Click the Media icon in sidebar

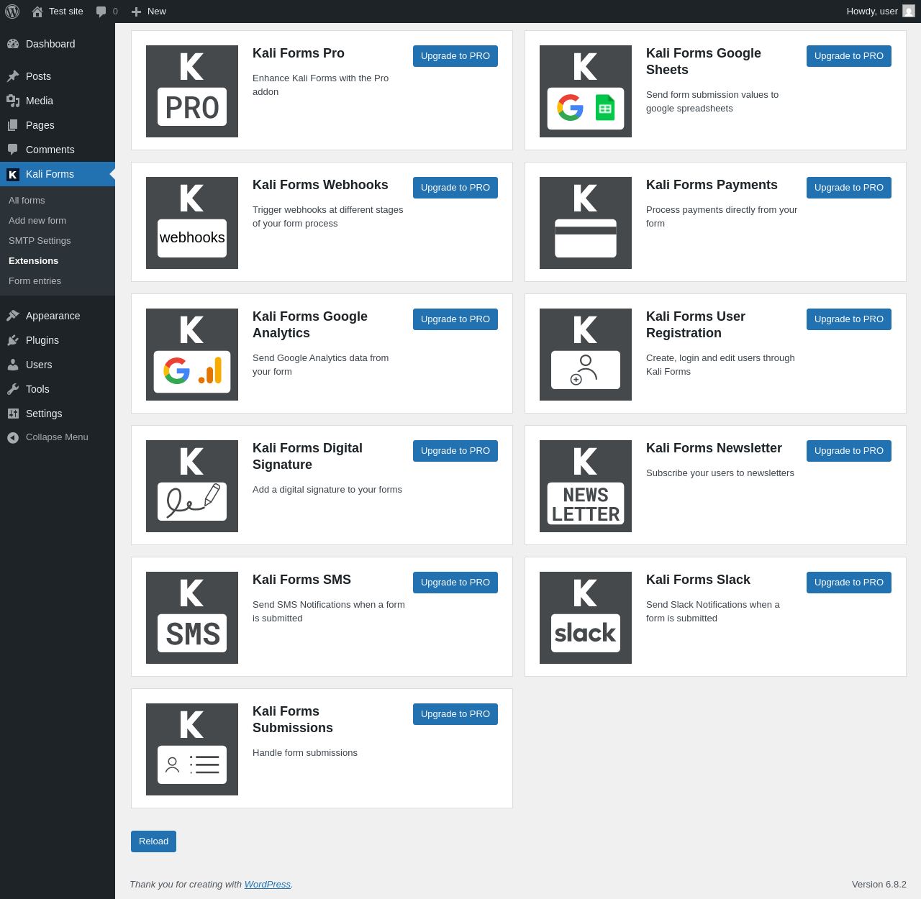click(13, 101)
